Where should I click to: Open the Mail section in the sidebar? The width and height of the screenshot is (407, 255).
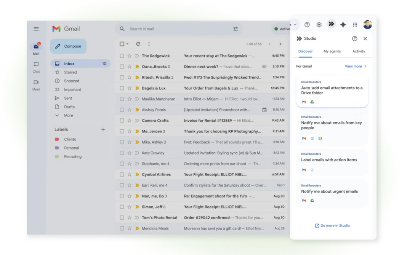click(x=36, y=49)
